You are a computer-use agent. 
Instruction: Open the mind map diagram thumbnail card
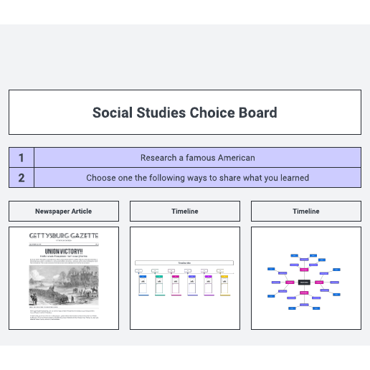point(306,278)
